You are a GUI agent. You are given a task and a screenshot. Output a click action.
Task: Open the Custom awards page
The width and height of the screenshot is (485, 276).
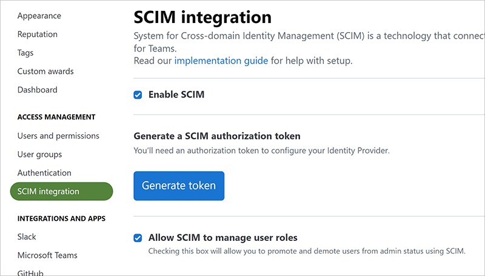45,71
